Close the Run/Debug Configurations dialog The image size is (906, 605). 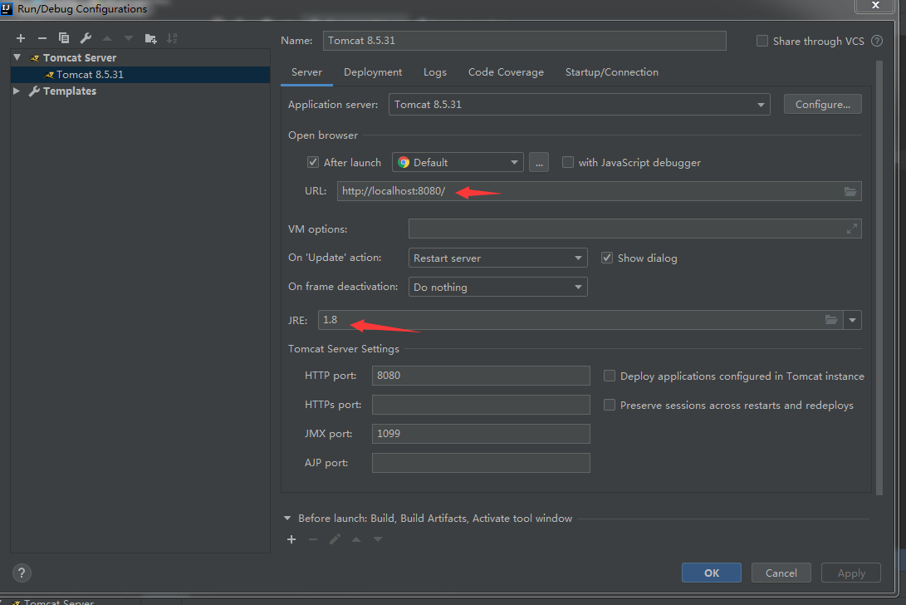[875, 5]
